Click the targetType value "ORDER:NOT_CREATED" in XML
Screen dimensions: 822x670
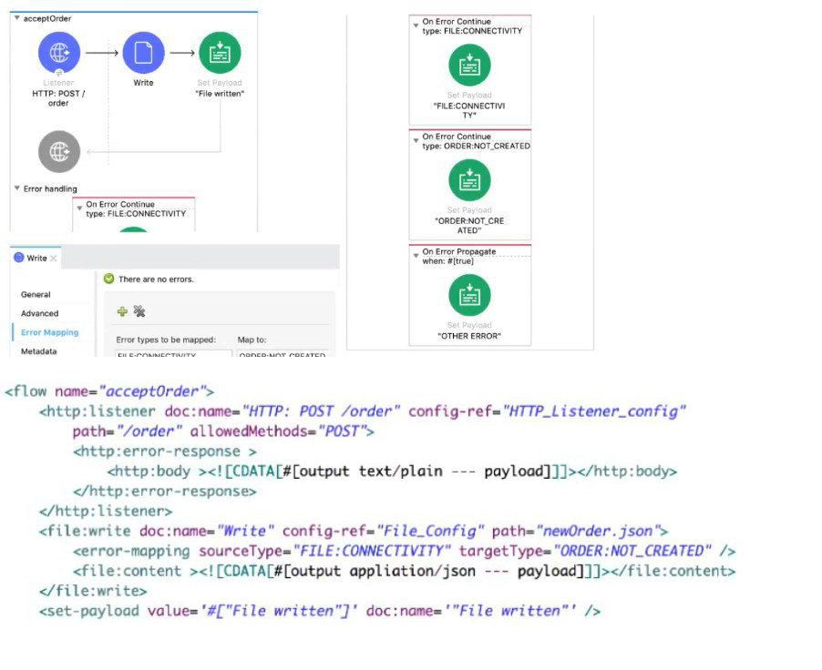coord(632,551)
